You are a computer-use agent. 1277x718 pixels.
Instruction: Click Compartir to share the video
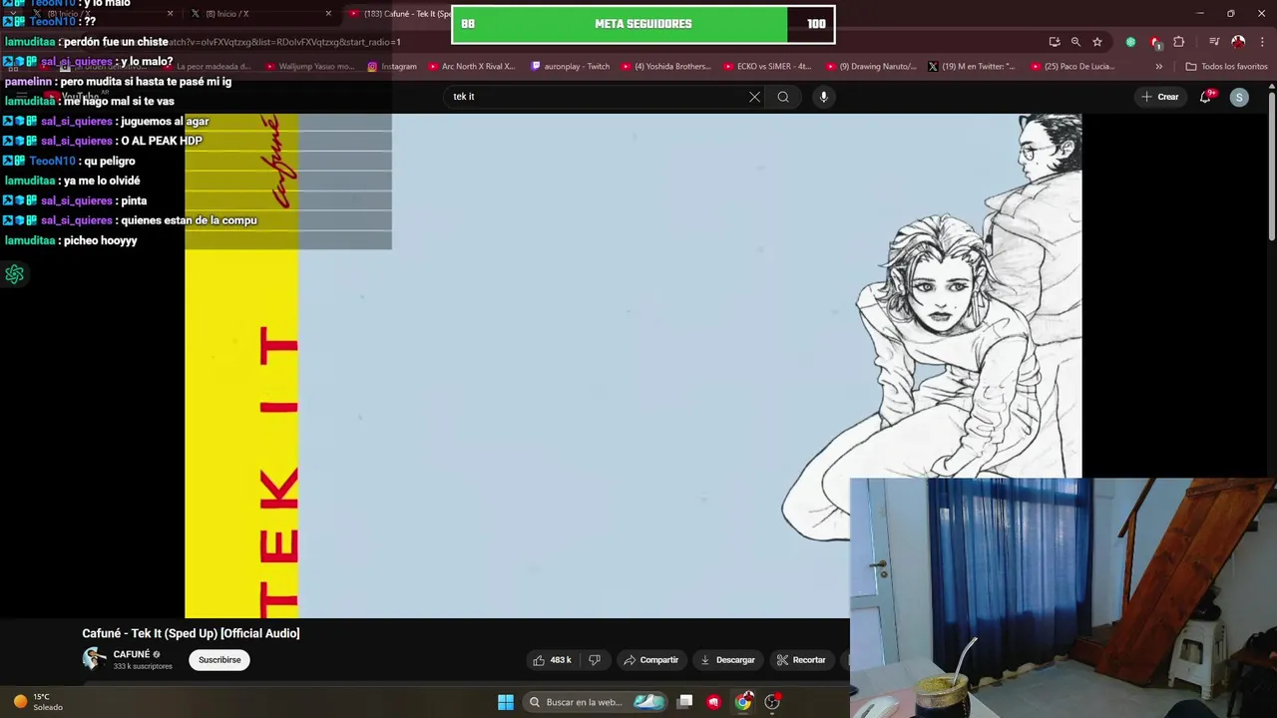(x=650, y=660)
